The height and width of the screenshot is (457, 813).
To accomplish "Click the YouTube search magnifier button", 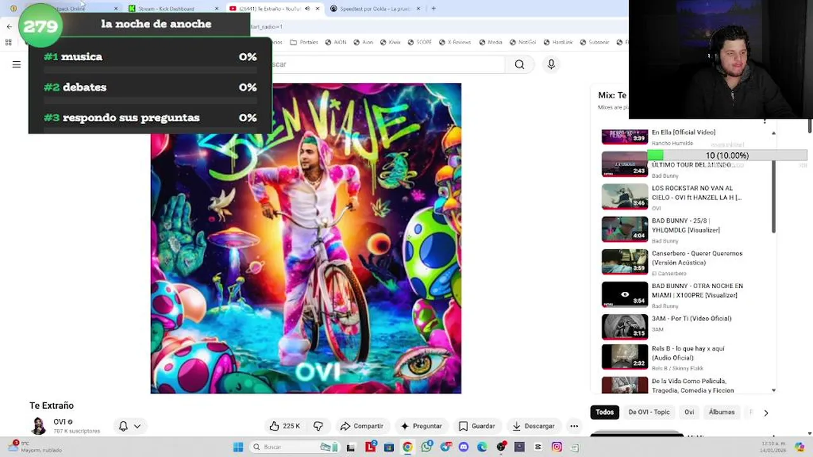I will [520, 64].
